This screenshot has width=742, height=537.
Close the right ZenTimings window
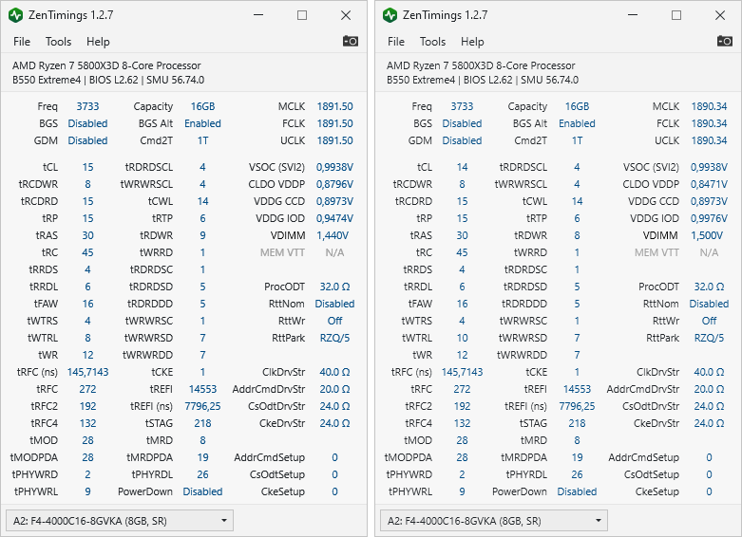720,15
